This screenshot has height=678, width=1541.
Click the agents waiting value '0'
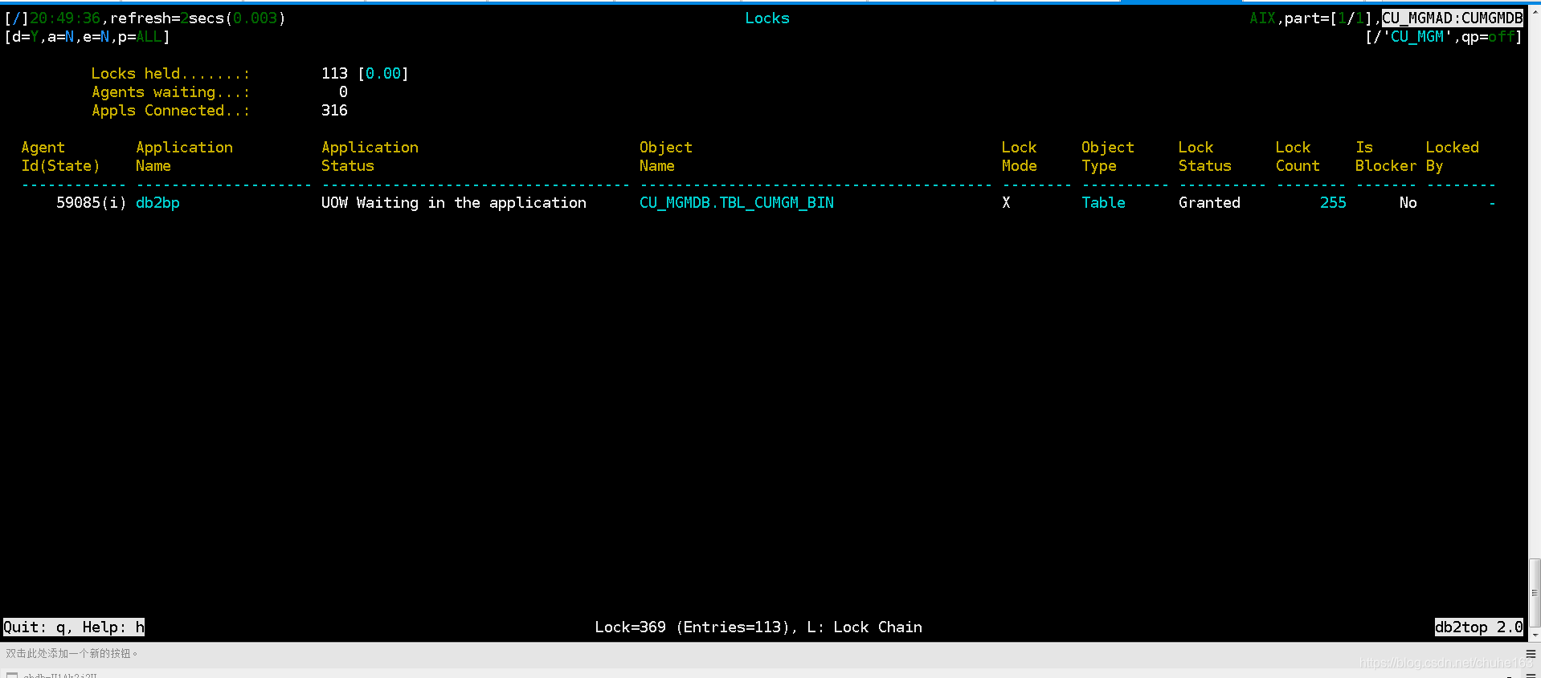click(x=343, y=92)
